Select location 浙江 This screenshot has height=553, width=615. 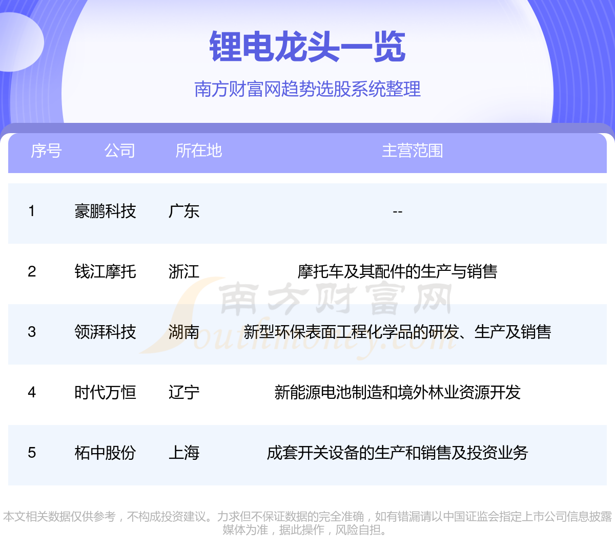183,271
